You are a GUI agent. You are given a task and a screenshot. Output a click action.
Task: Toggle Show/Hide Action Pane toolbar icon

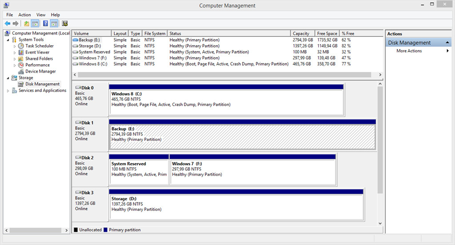[x=54, y=23]
